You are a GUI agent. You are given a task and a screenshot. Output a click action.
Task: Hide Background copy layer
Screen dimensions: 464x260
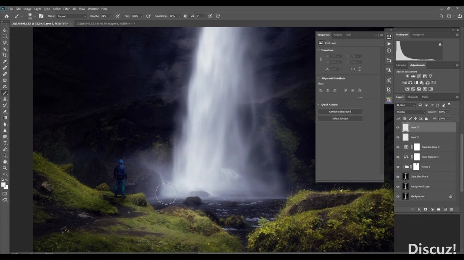(398, 186)
